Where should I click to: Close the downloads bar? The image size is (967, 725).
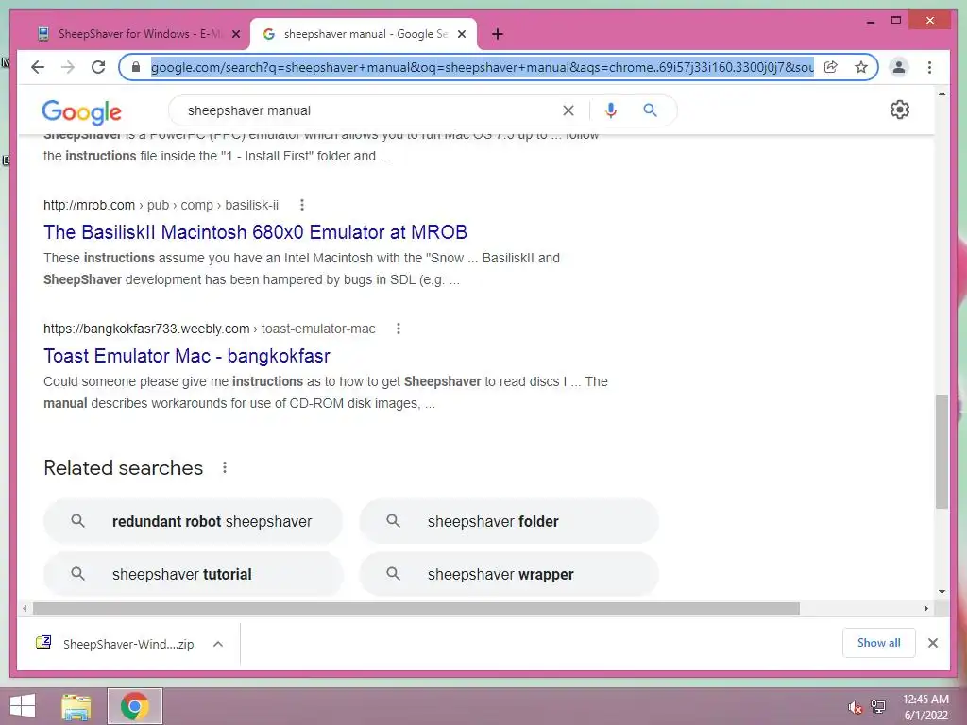(x=932, y=643)
